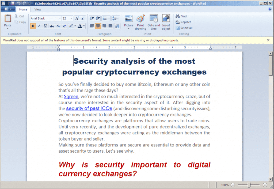The height and width of the screenshot is (189, 274).
Task: Open the WordPad file menu button
Action: tap(8, 9)
